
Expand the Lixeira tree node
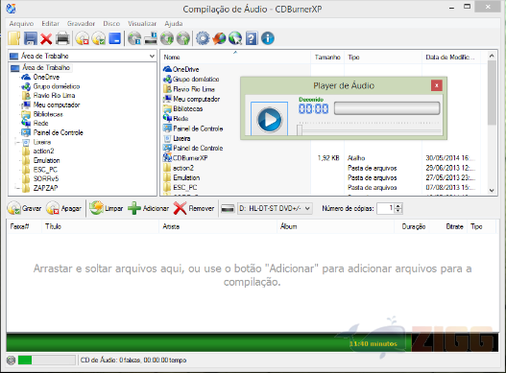[16, 142]
